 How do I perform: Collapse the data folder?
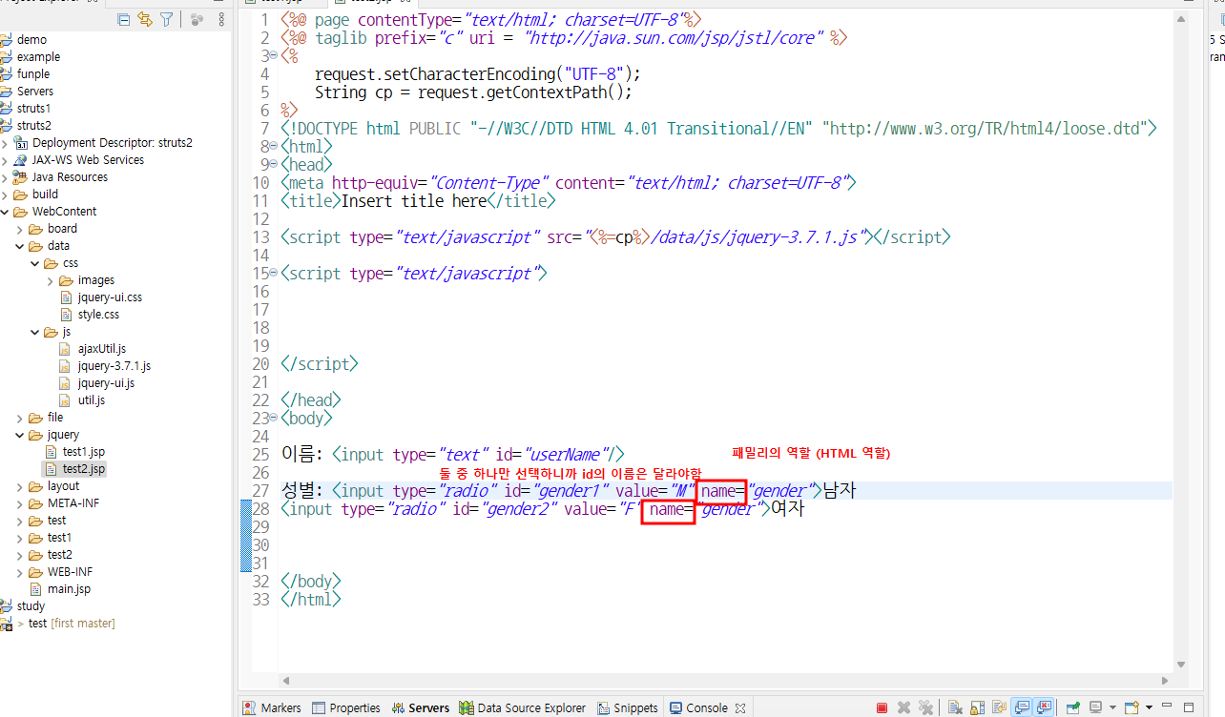pyautogui.click(x=20, y=246)
